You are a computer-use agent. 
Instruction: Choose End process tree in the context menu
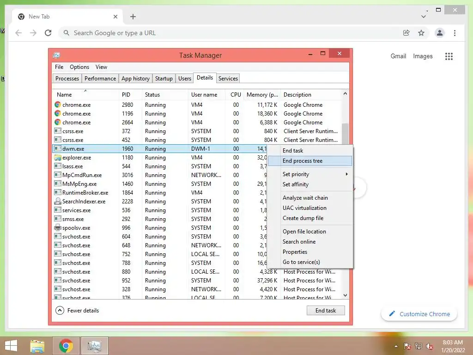coord(310,161)
